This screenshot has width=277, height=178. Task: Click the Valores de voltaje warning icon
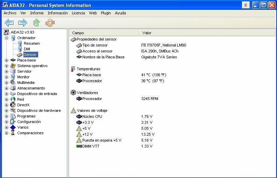click(x=73, y=111)
